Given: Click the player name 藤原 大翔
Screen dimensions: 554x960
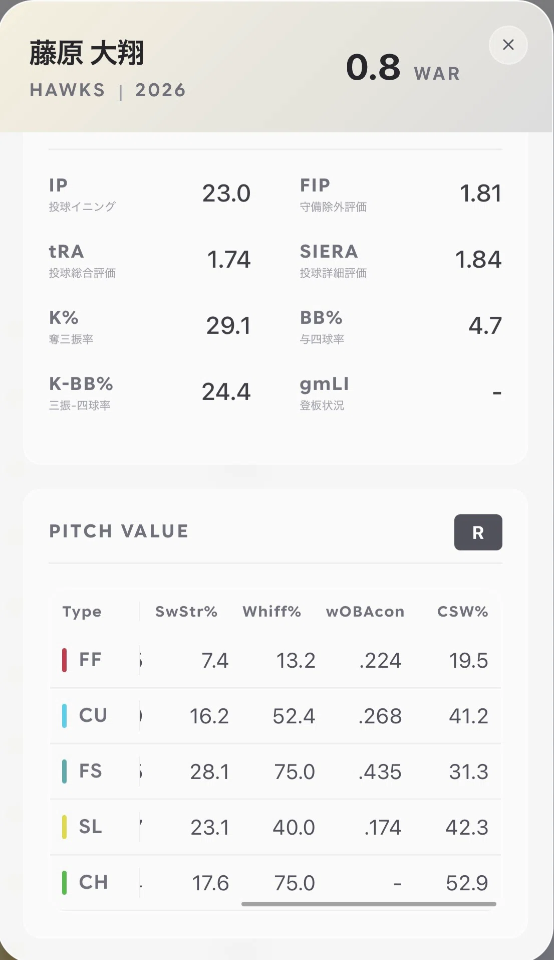Looking at the screenshot, I should 87,53.
